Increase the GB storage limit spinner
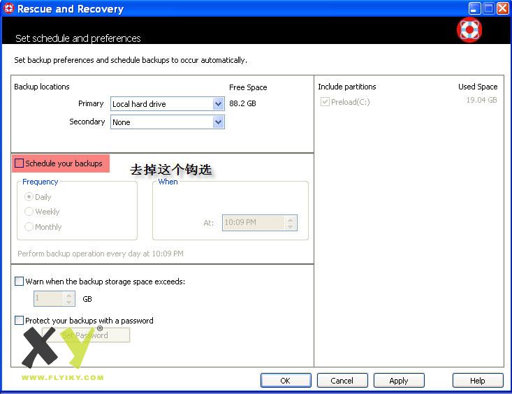This screenshot has width=512, height=394. (69, 295)
